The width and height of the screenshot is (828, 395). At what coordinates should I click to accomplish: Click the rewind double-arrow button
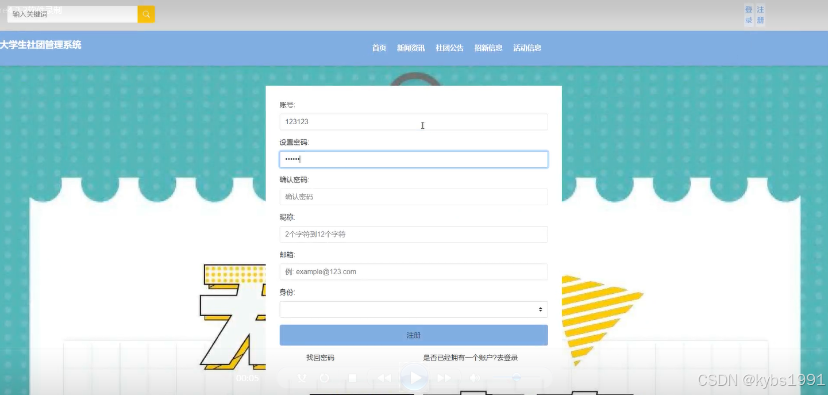[384, 378]
